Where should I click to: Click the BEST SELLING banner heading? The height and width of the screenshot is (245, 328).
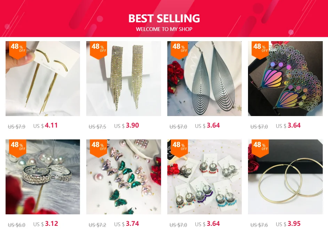[164, 18]
